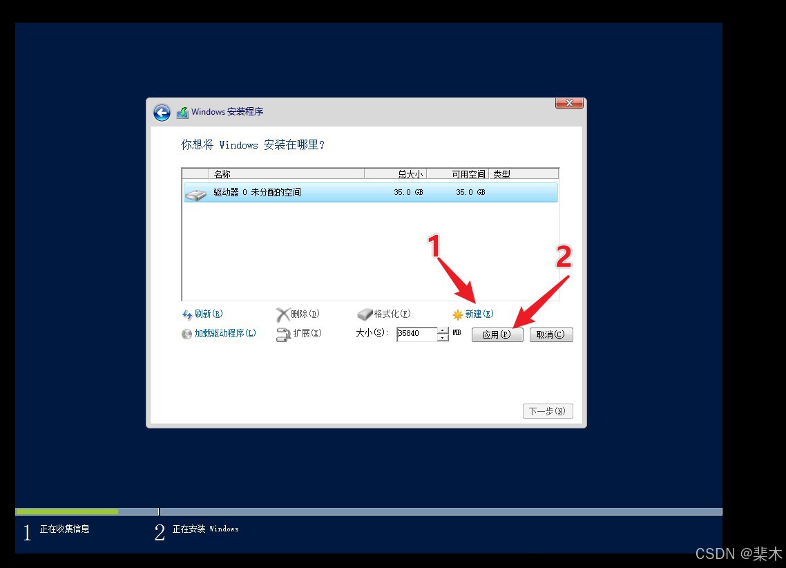Select 驱动器 0 未分配的空间 row

pos(370,193)
